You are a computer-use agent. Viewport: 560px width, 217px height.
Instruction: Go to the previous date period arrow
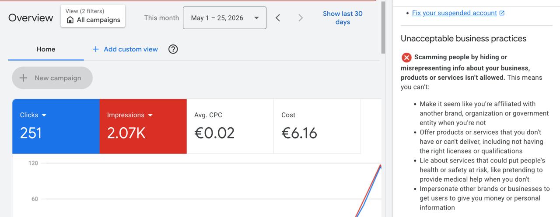(278, 18)
